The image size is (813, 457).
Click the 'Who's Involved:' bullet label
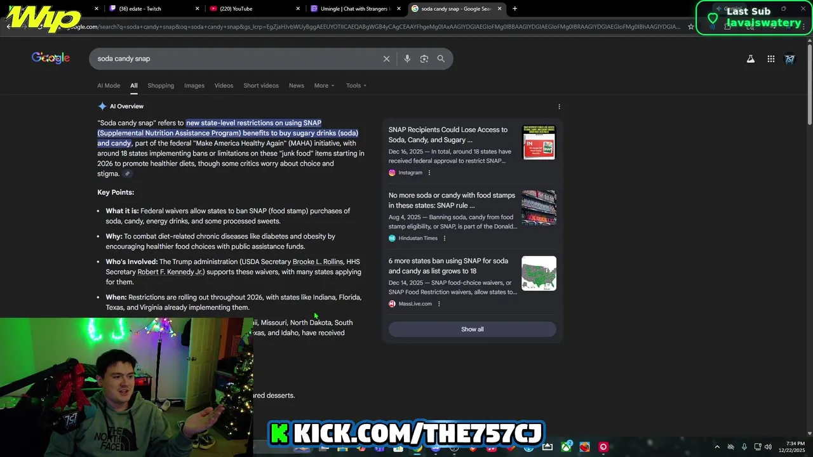[131, 262]
